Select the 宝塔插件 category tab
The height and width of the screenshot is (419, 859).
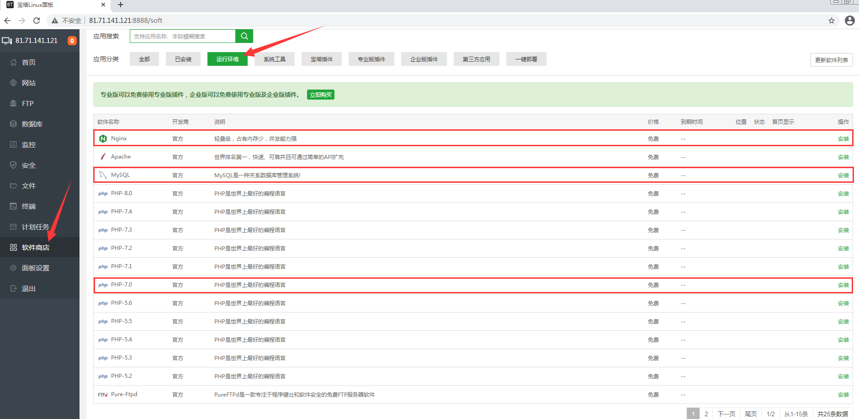pos(322,59)
